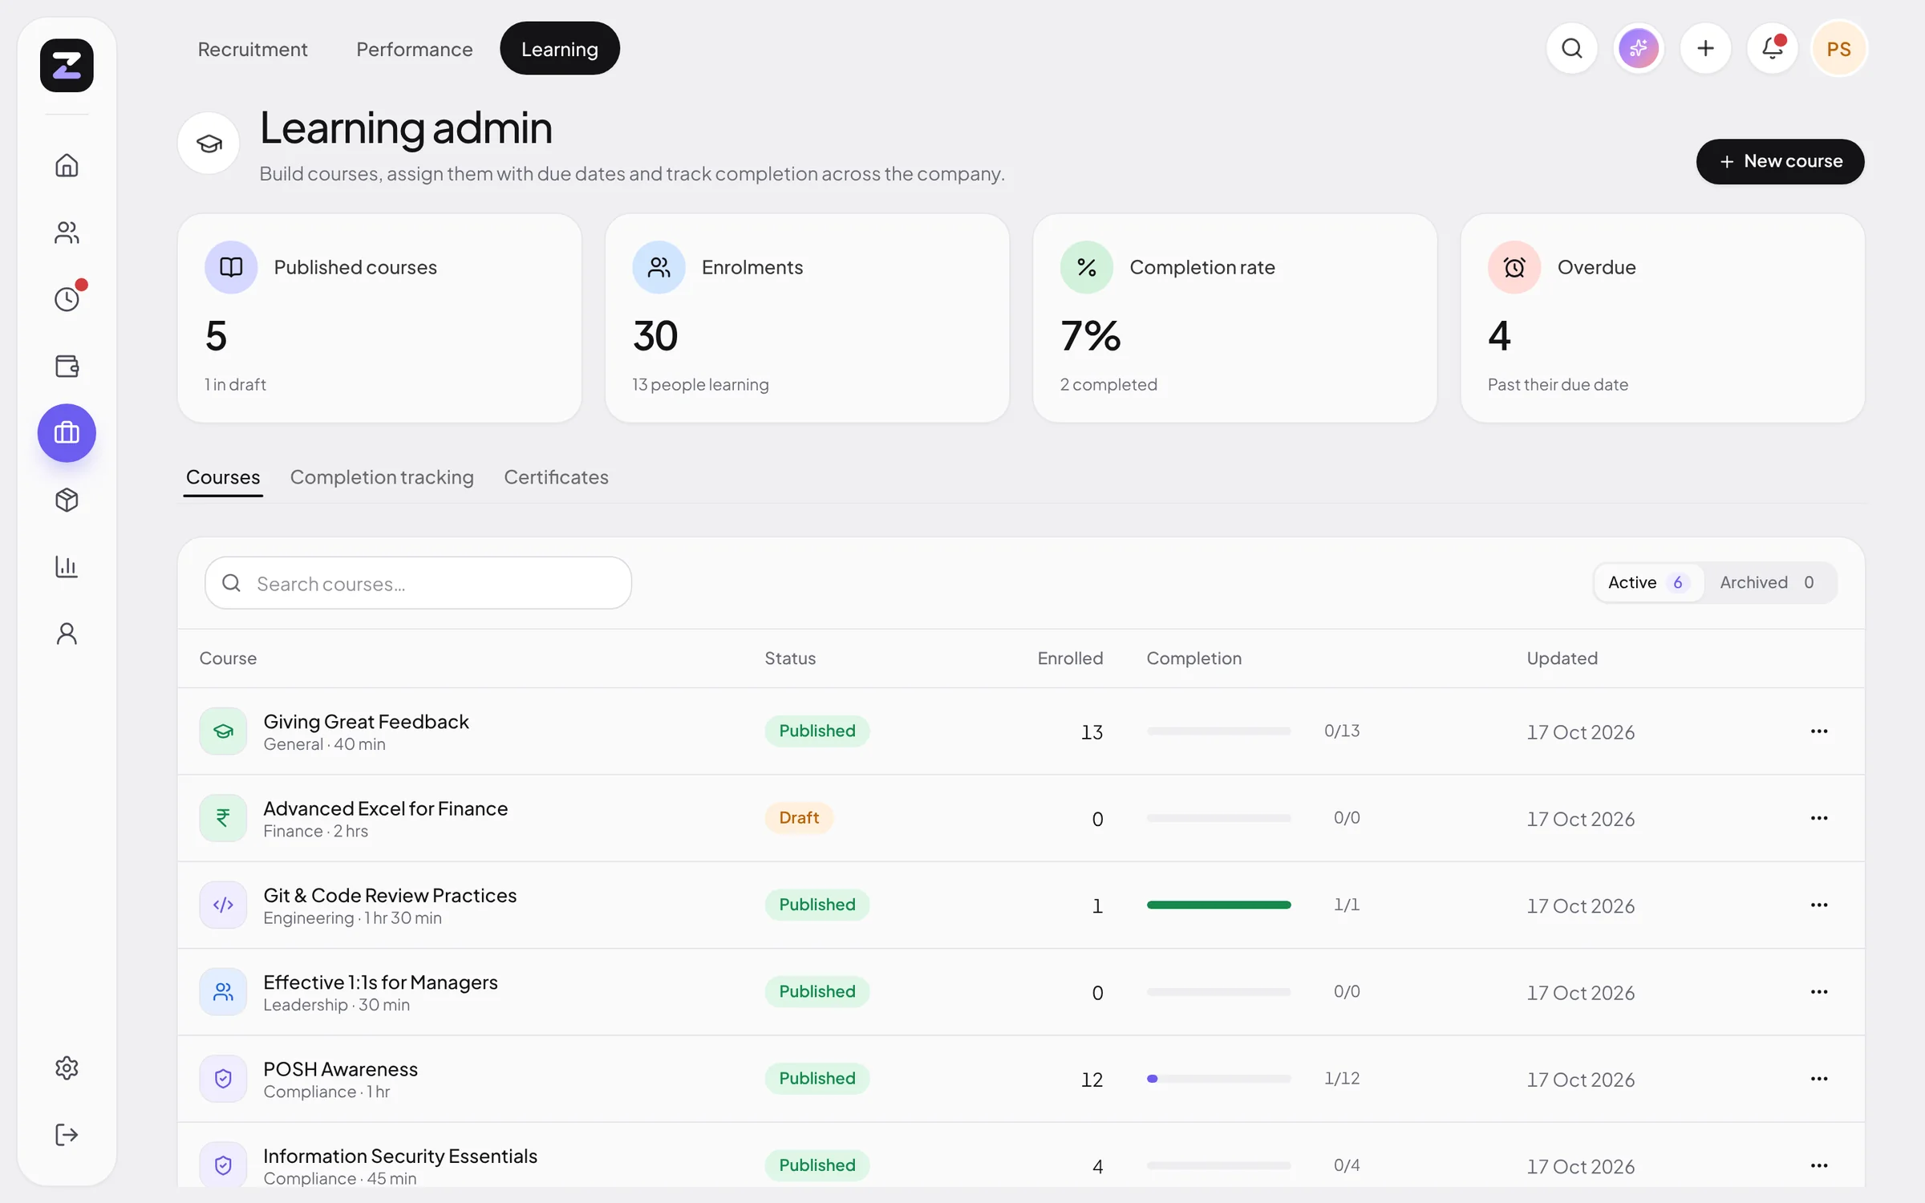Open the POSH Awareness course

click(x=341, y=1069)
